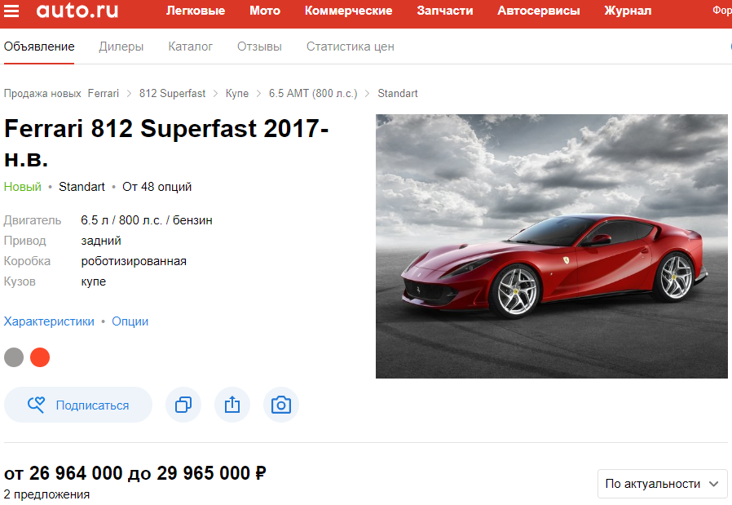Select the gray color swatch

click(14, 357)
